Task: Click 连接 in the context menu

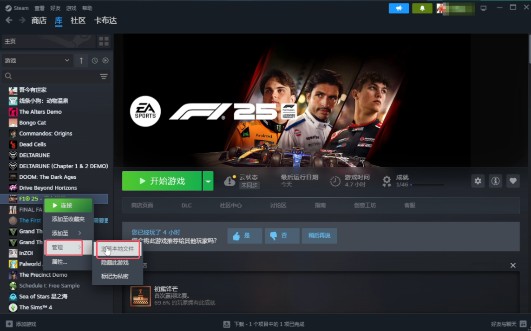Action: pyautogui.click(x=68, y=206)
